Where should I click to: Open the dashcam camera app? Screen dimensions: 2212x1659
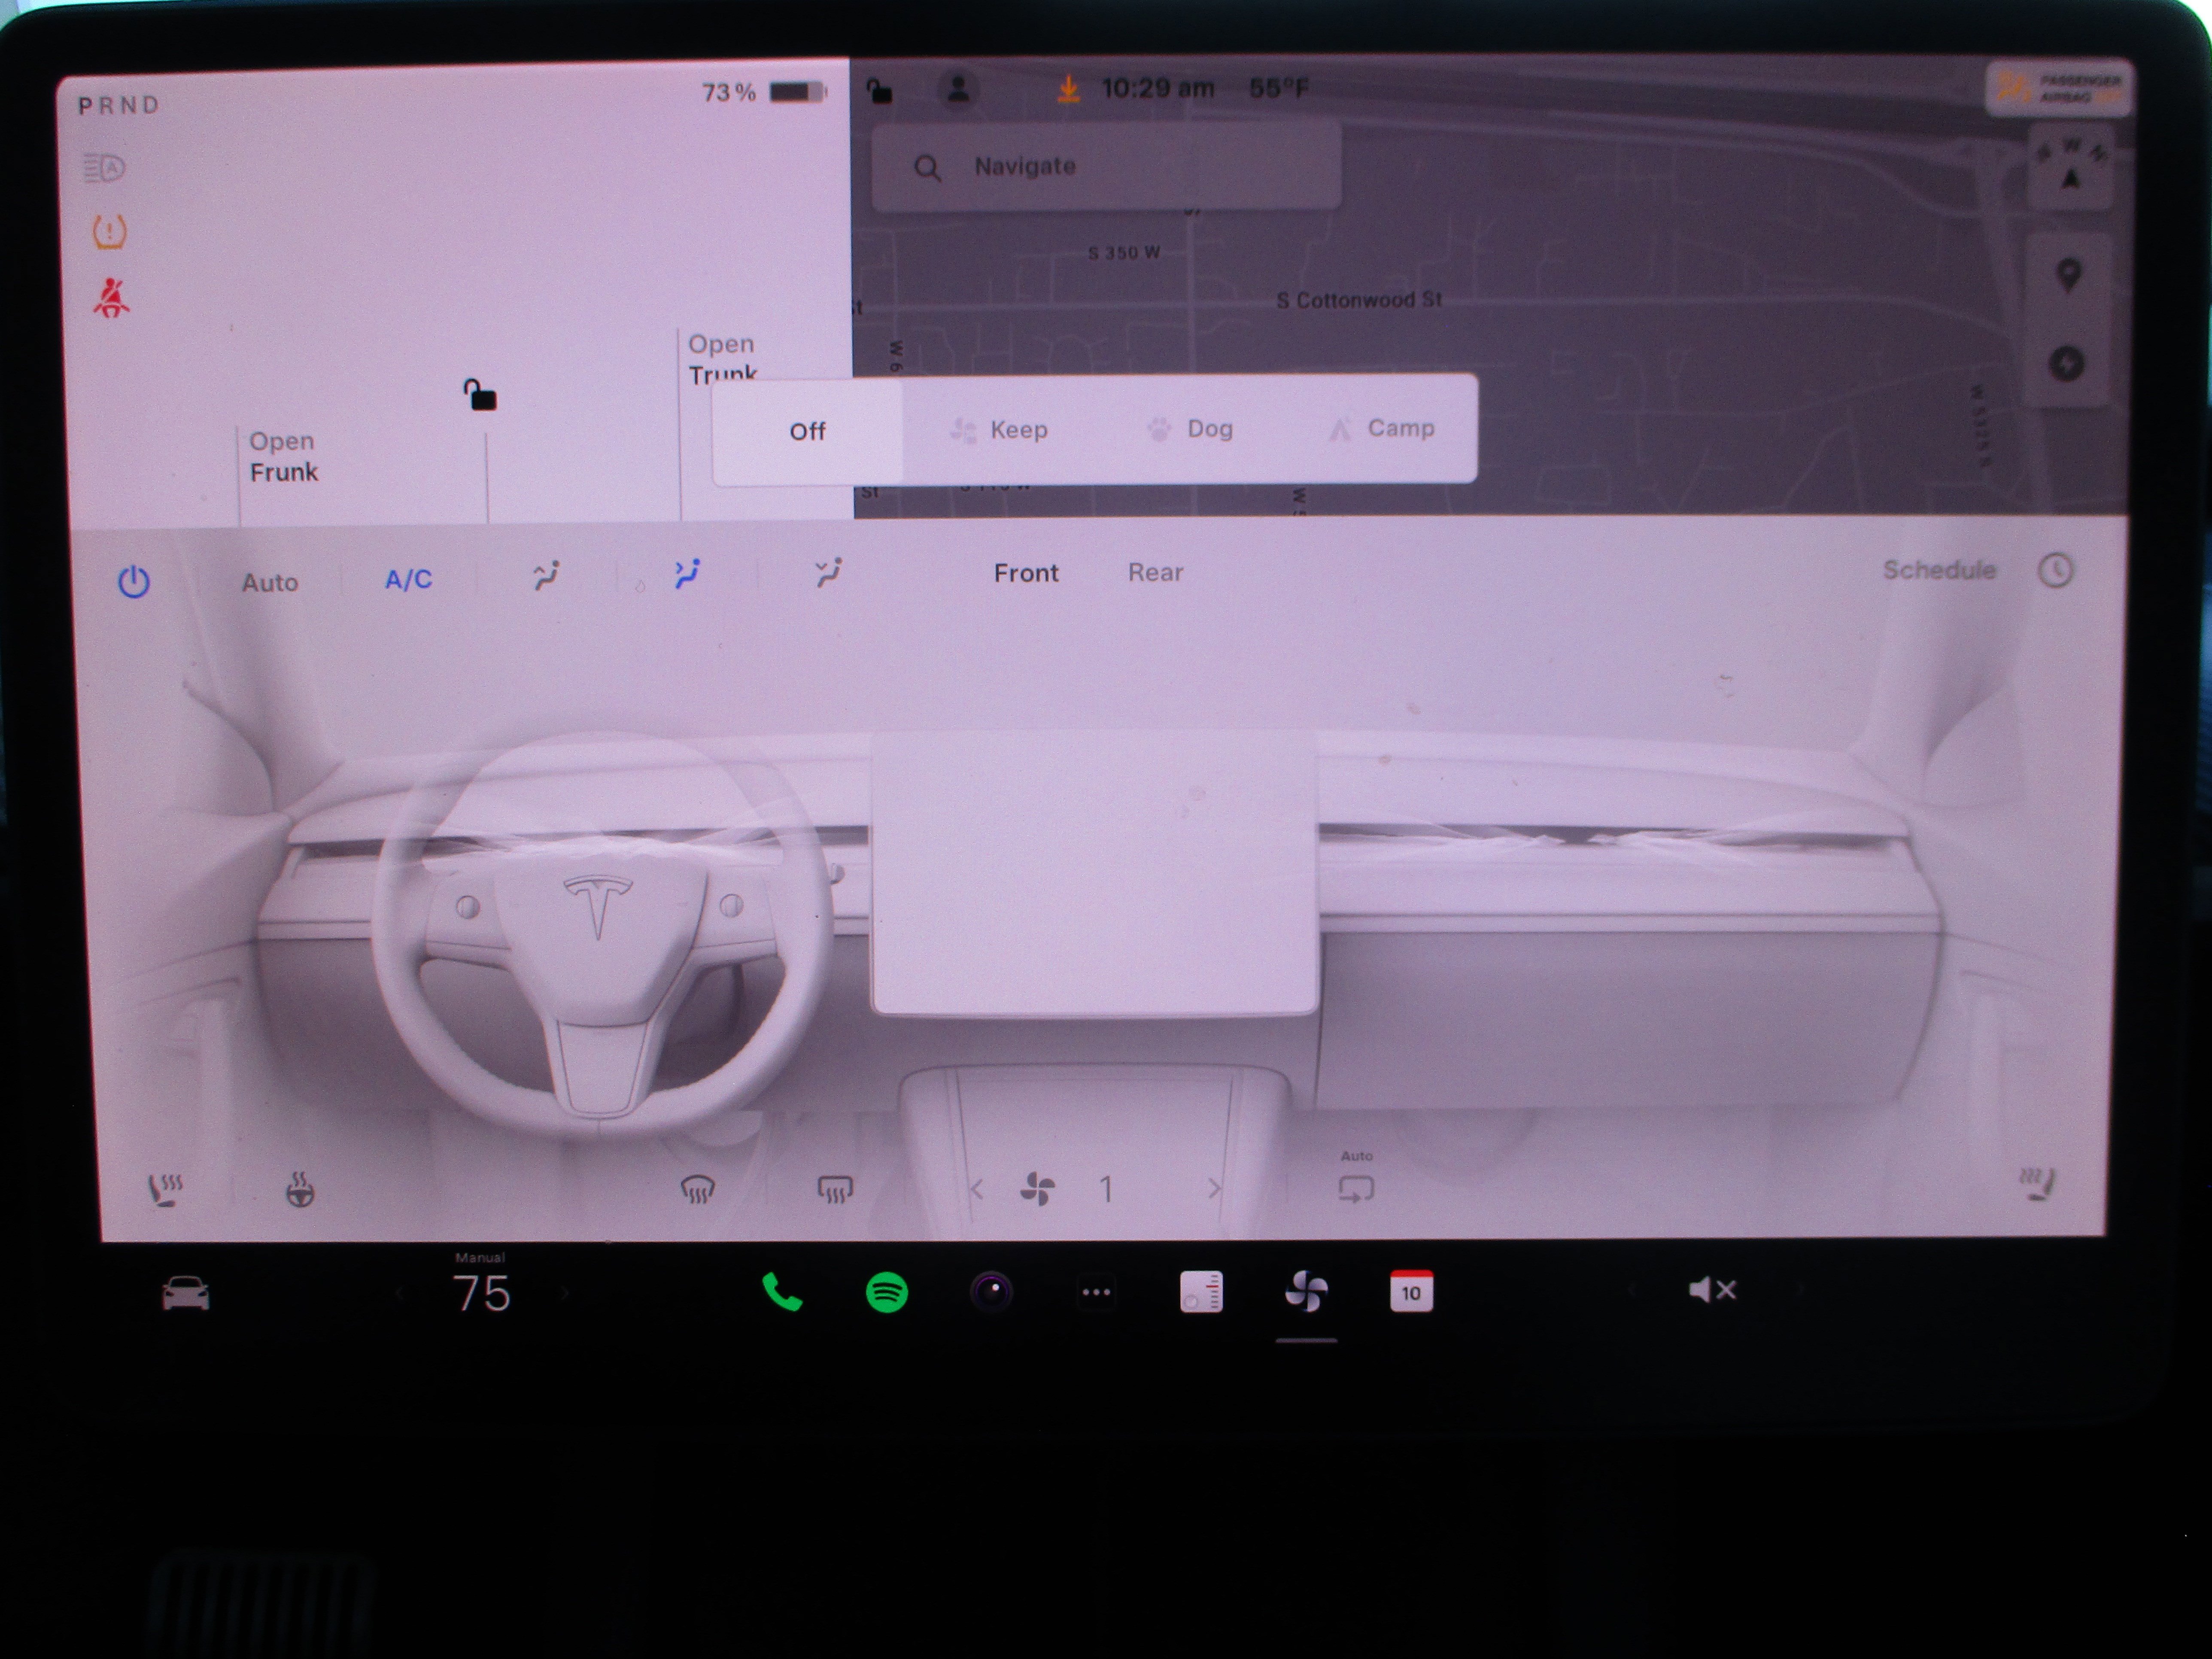(x=991, y=1292)
